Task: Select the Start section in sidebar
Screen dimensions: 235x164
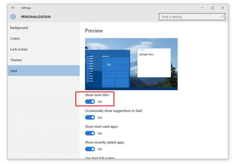Action: (x=43, y=71)
